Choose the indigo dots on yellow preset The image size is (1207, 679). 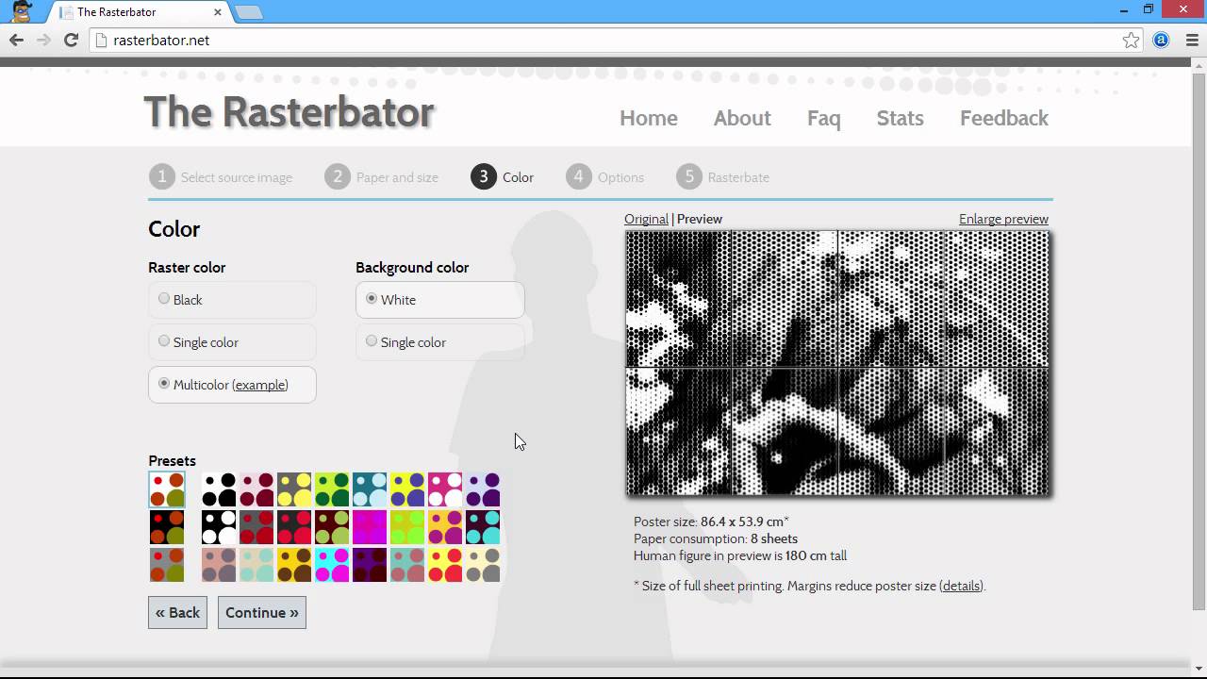pos(407,490)
